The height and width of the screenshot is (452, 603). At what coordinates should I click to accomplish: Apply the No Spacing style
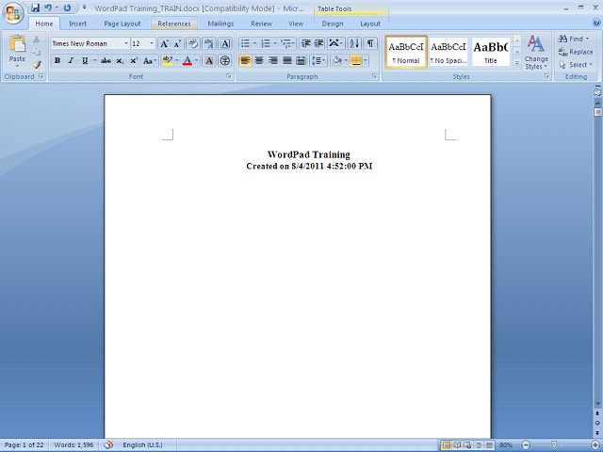448,53
